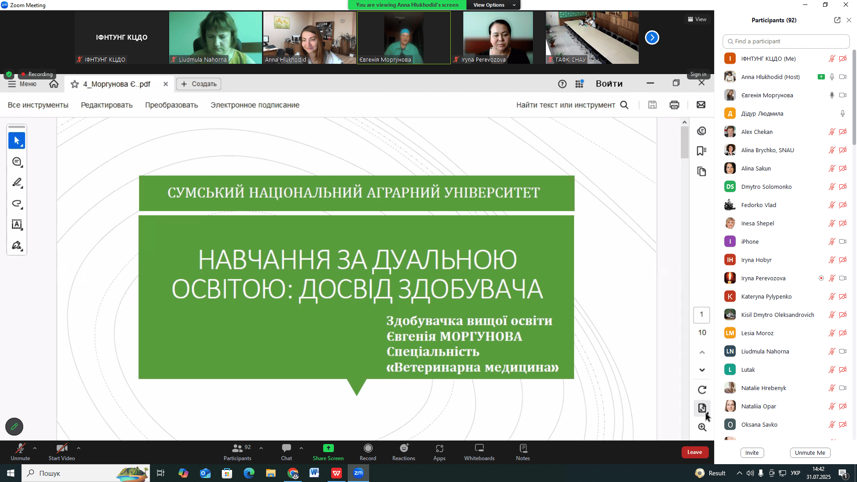Open the View layout menu in gallery strip
The image size is (857, 482).
tap(697, 19)
